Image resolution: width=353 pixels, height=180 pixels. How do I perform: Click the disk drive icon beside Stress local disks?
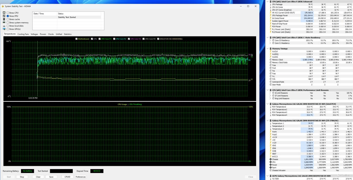[x=4, y=26]
